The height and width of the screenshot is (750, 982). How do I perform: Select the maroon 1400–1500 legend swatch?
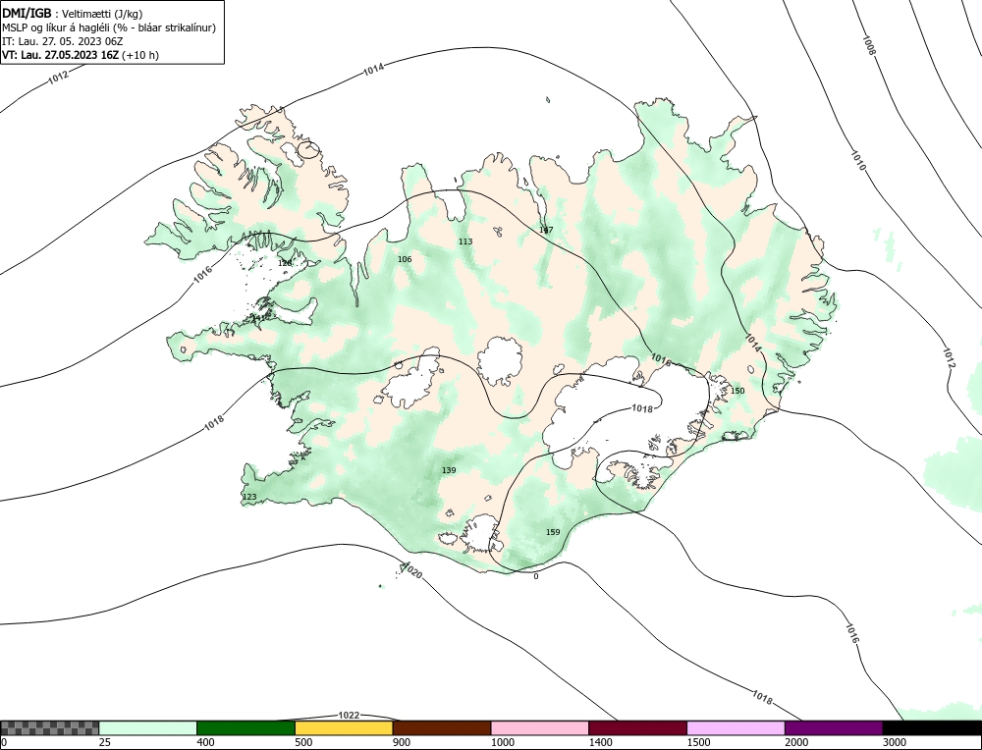point(637,727)
